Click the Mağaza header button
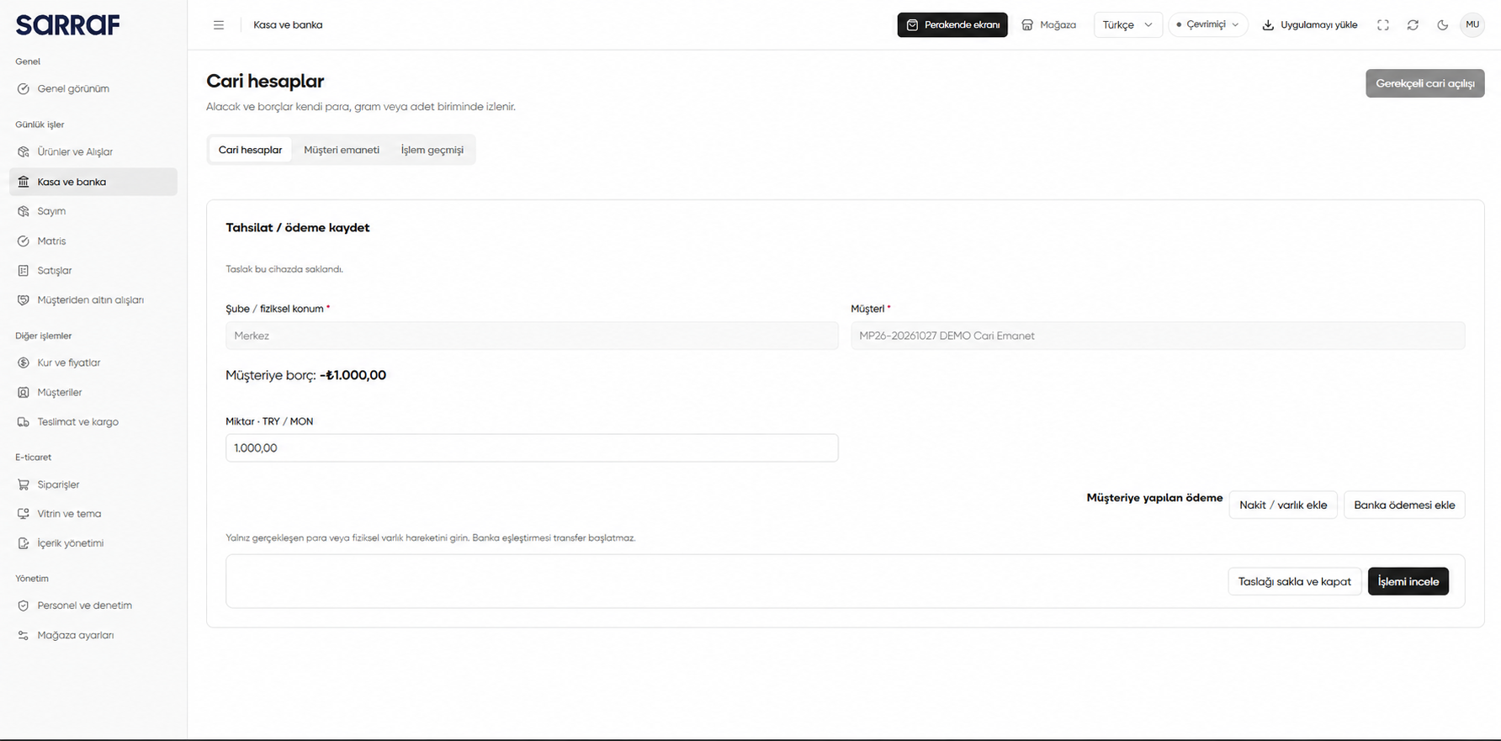1501x741 pixels. pos(1048,25)
